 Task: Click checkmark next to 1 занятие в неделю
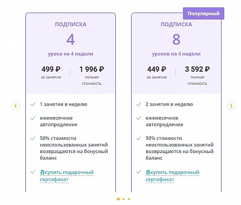tap(33, 104)
